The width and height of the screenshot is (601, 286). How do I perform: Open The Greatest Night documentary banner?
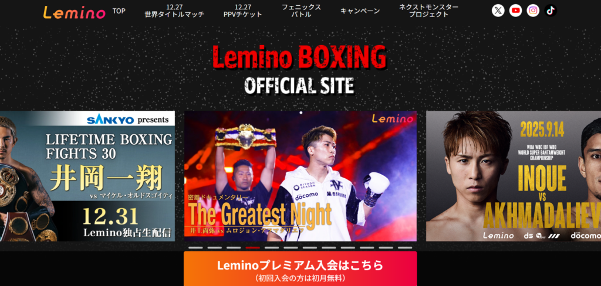300,176
